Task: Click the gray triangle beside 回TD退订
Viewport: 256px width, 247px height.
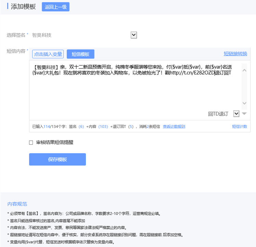Action: 244,113
